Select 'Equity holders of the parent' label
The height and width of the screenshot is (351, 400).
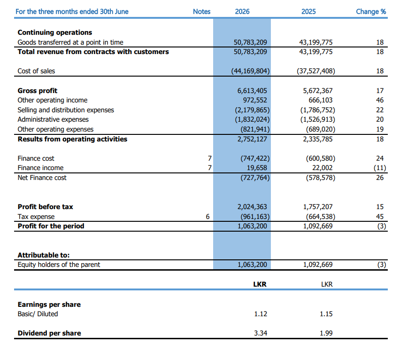click(59, 265)
